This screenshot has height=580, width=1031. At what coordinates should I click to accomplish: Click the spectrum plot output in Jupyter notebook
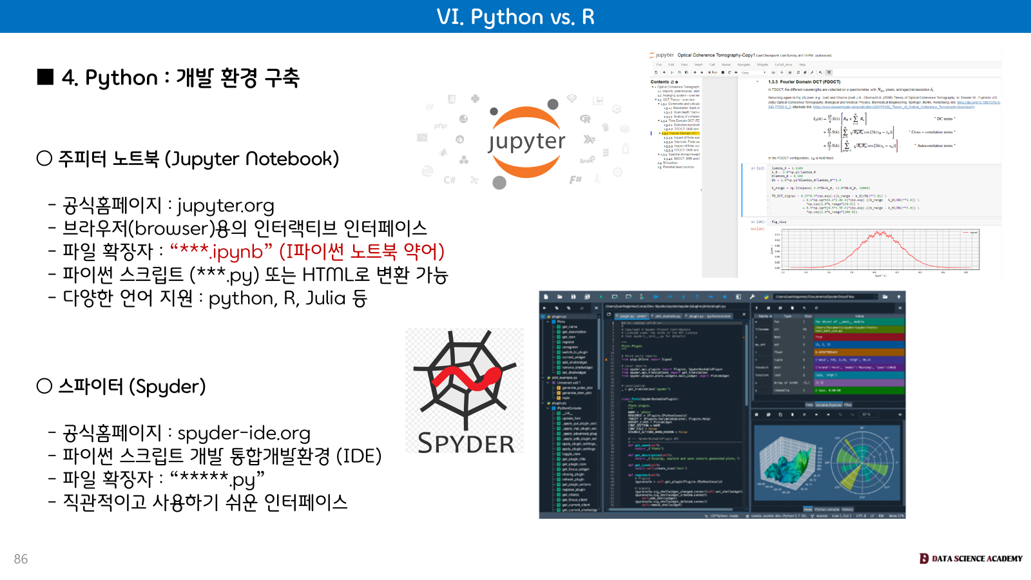tap(875, 251)
